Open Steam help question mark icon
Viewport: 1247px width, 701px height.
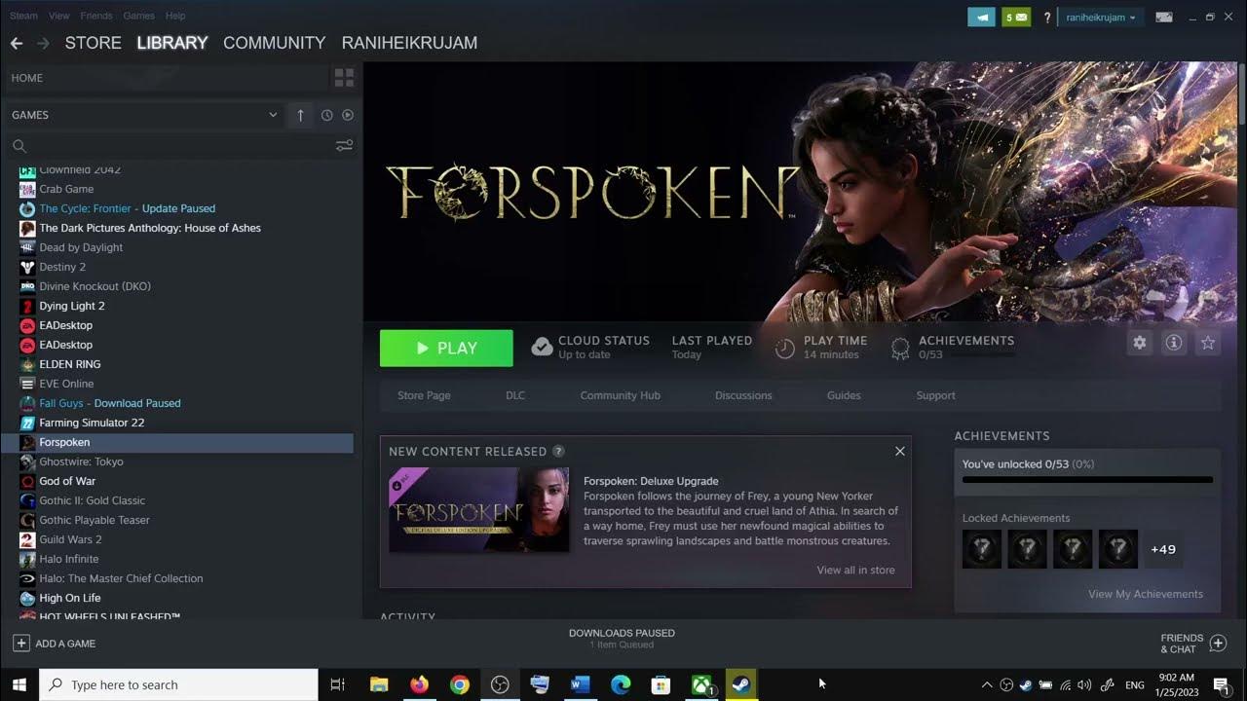1047,17
